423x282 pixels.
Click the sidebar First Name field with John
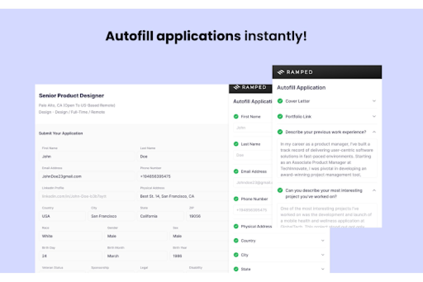pos(253,127)
